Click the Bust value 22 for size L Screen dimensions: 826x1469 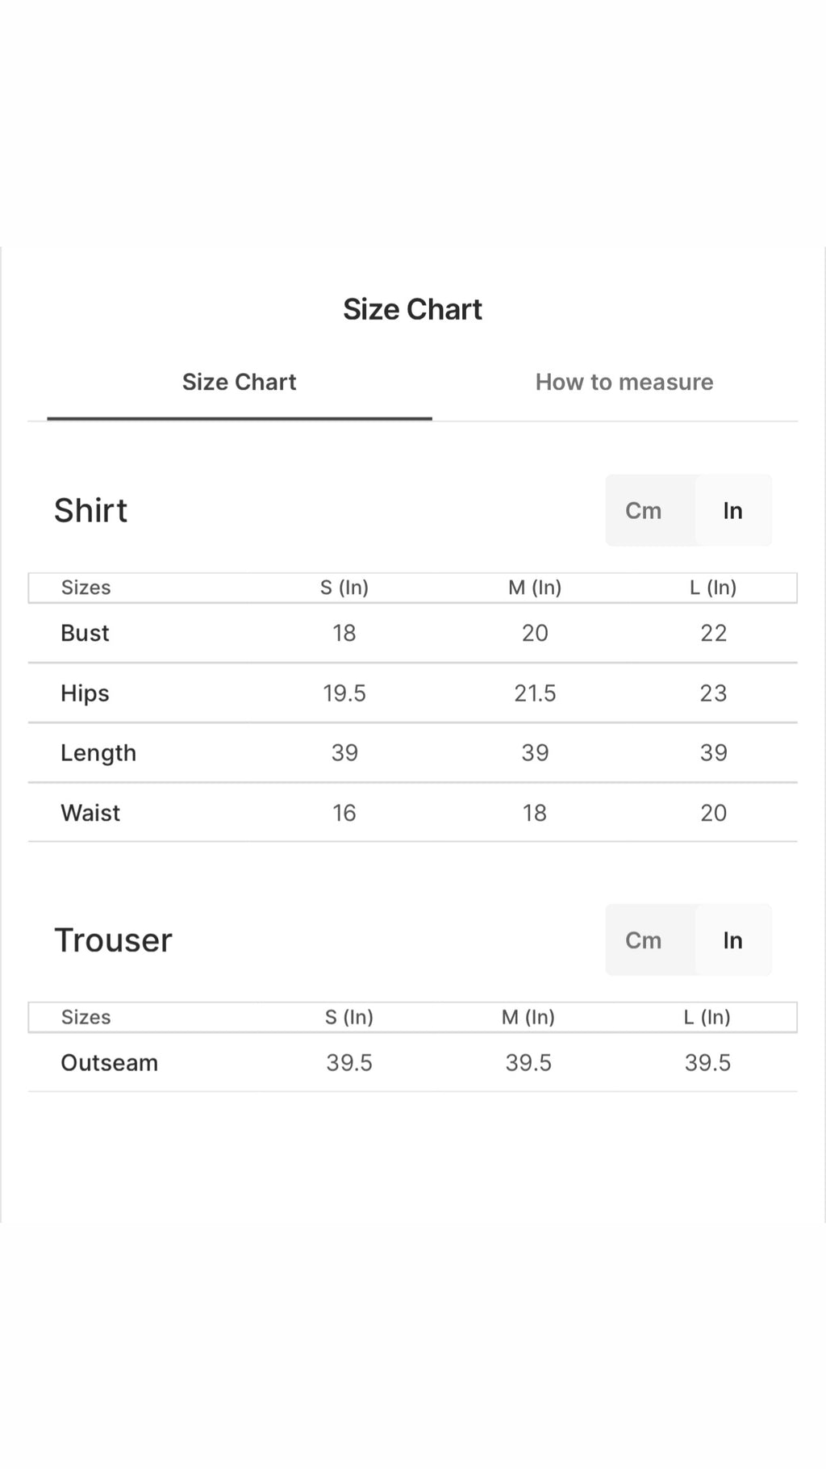pos(713,633)
